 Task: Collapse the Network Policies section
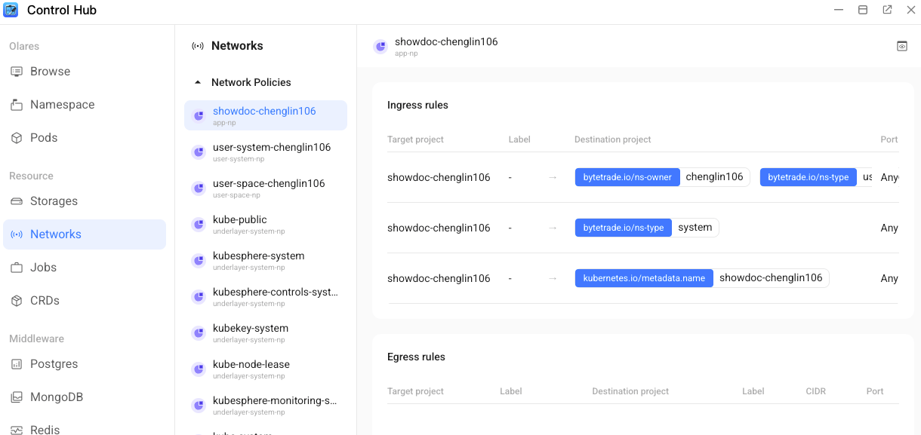point(198,82)
